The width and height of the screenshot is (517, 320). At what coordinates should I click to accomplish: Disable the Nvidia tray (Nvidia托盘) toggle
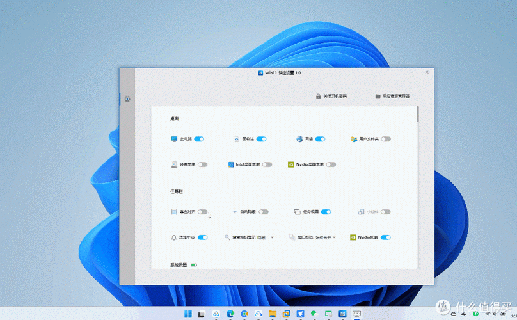click(x=385, y=237)
